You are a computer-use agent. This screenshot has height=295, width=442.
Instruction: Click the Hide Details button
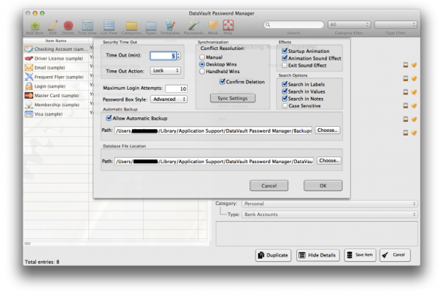coord(318,255)
